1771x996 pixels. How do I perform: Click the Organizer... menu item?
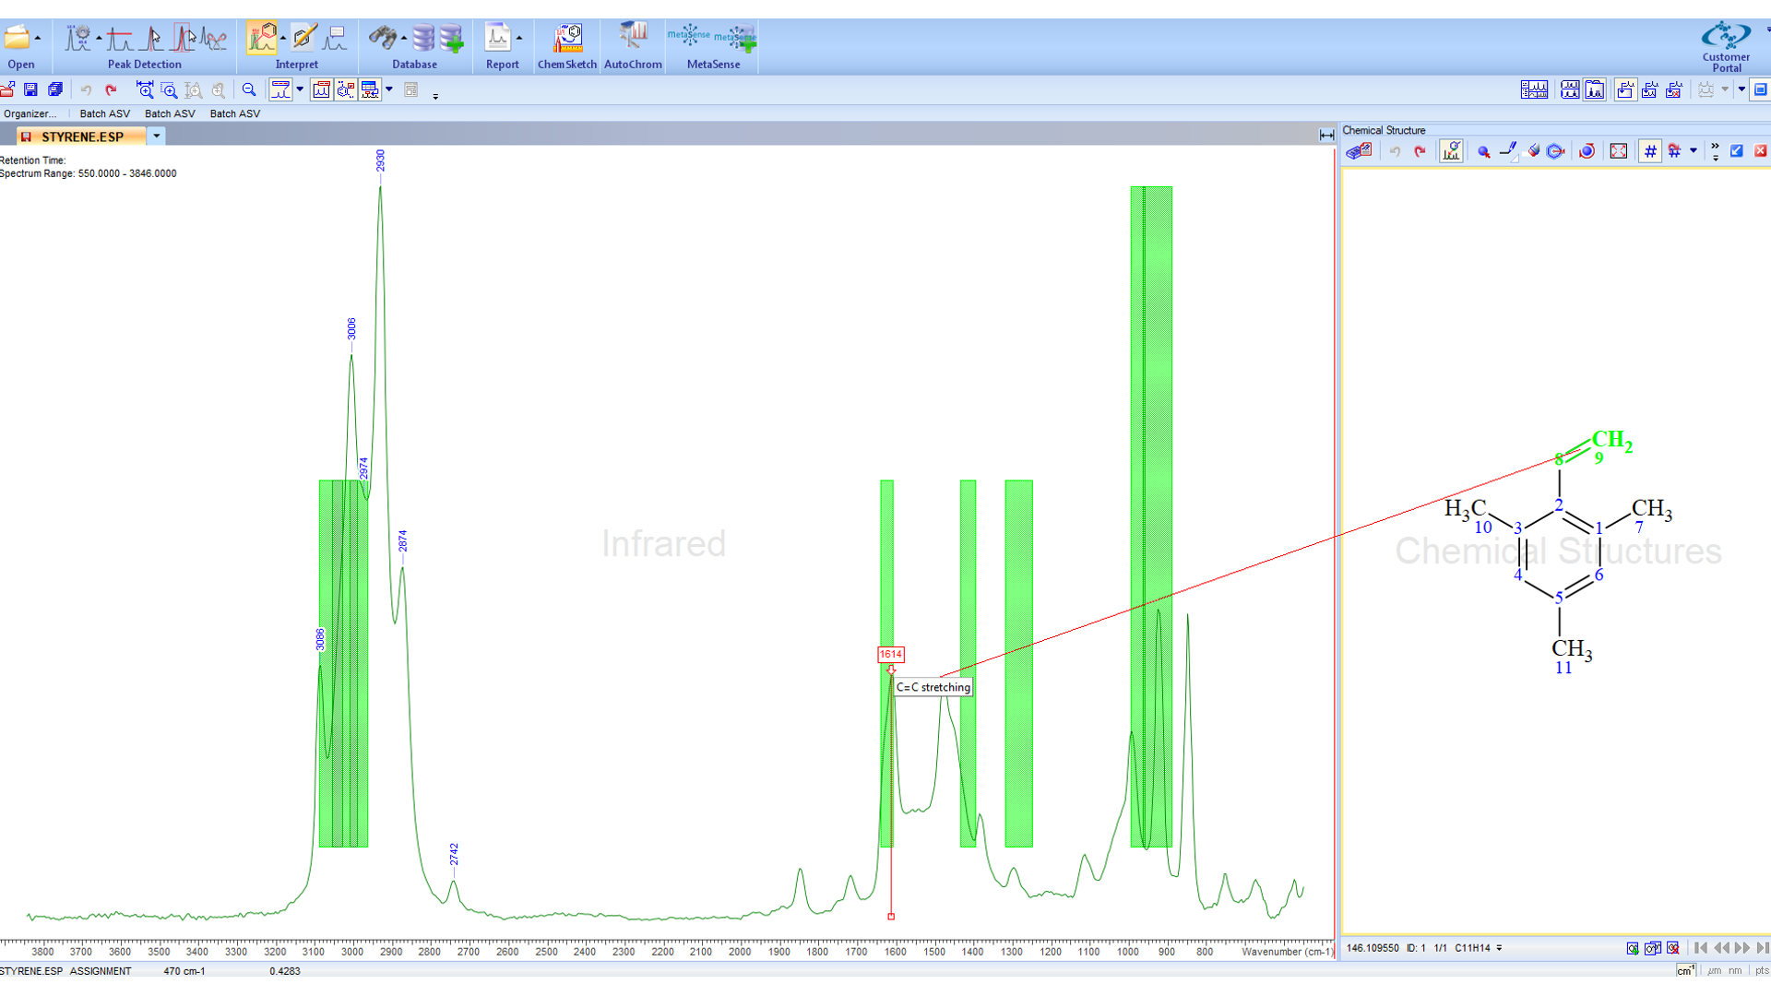(x=30, y=113)
